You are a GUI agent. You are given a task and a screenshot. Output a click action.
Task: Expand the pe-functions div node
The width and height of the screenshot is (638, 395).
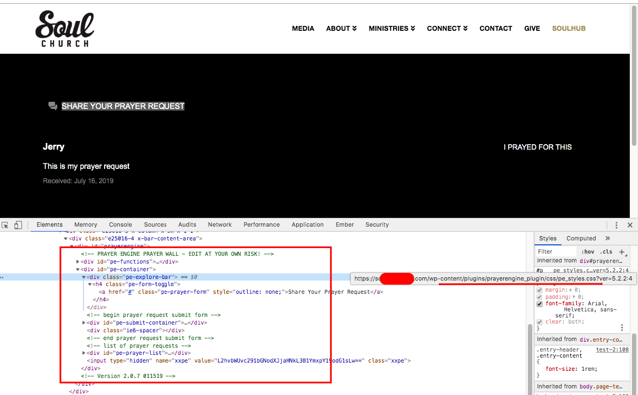(x=78, y=261)
